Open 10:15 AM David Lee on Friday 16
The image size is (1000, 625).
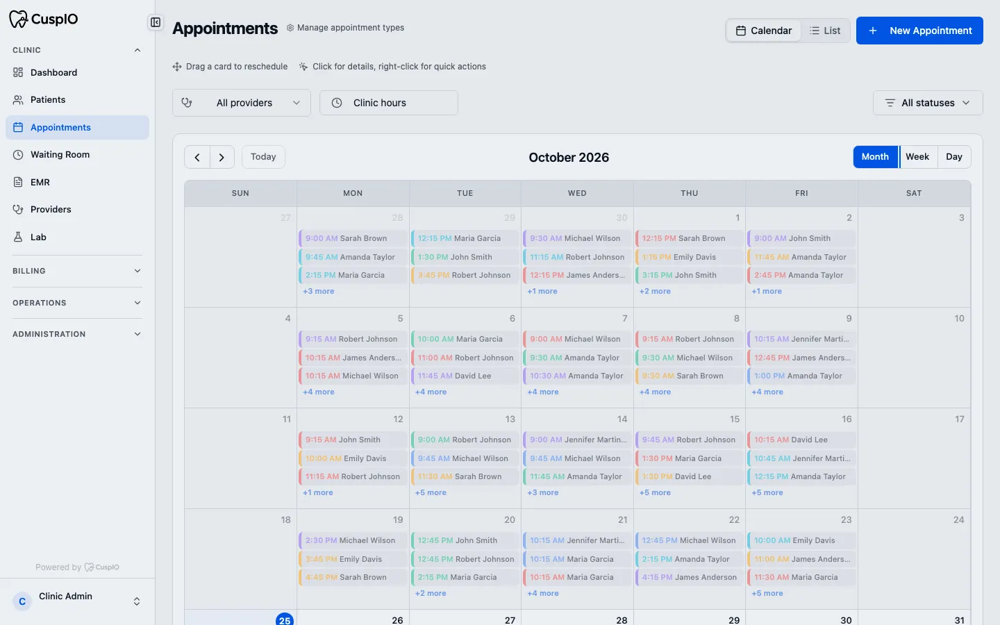pos(801,440)
